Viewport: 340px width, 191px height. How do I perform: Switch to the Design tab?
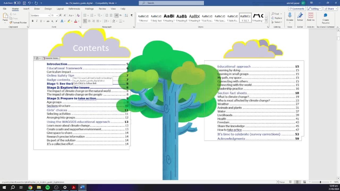coord(48,9)
